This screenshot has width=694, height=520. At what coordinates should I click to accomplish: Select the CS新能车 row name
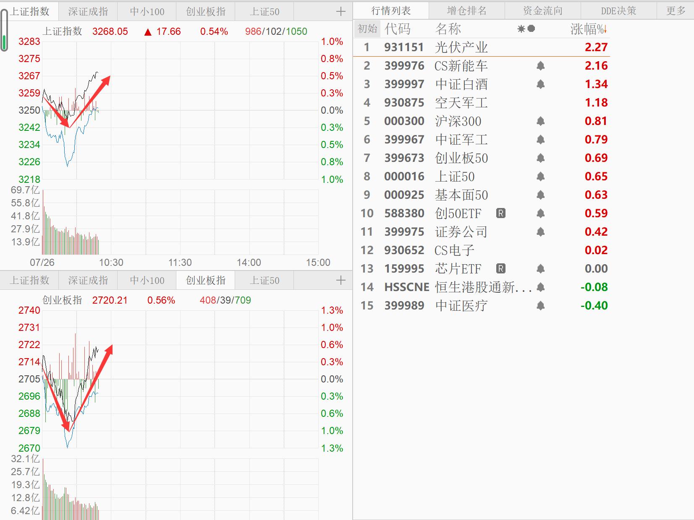click(461, 66)
